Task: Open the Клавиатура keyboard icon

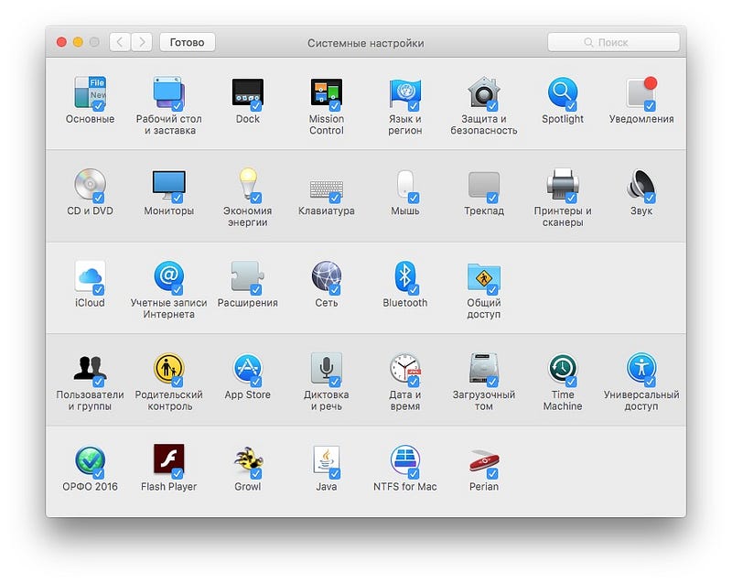Action: pyautogui.click(x=327, y=189)
